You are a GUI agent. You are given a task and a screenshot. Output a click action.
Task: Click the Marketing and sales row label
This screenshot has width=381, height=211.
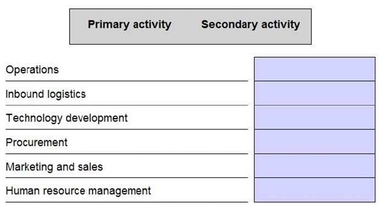(x=54, y=167)
